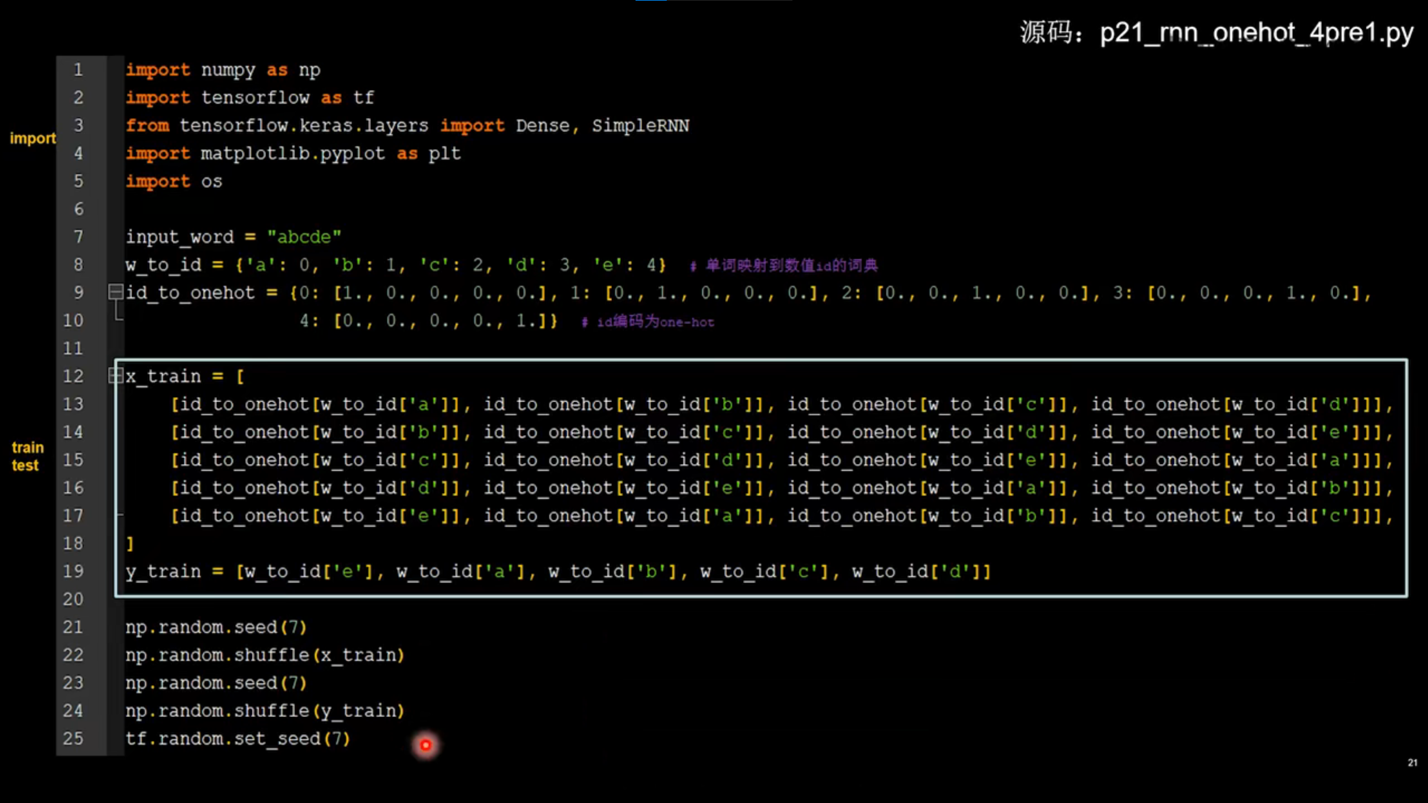Click the red recording indicator dot

click(426, 745)
